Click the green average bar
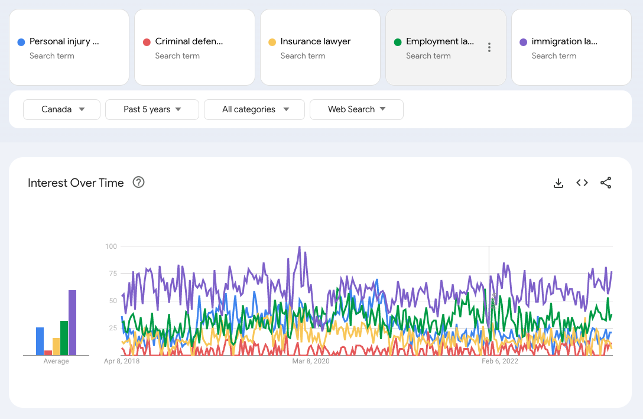 pos(64,338)
